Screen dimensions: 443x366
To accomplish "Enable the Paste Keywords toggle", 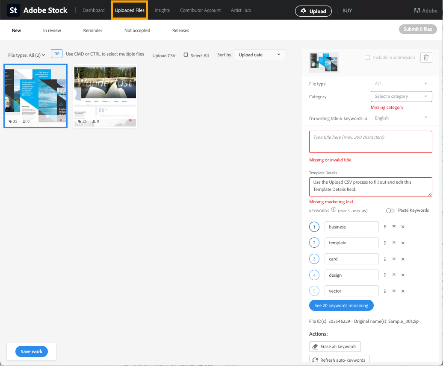I will [x=390, y=211].
